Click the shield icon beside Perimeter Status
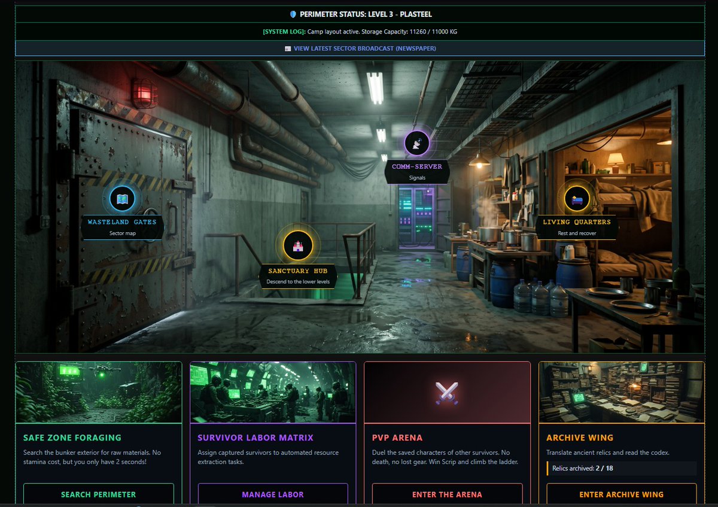This screenshot has width=718, height=507. [293, 14]
